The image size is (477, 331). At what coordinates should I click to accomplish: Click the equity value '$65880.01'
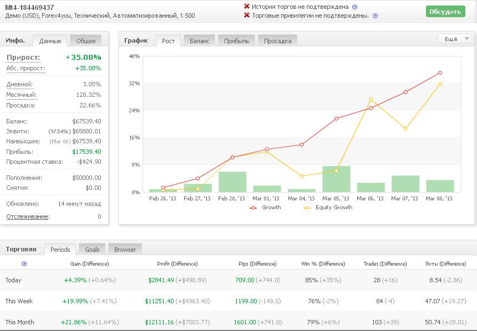click(x=87, y=131)
